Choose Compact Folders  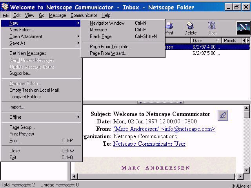point(41,97)
